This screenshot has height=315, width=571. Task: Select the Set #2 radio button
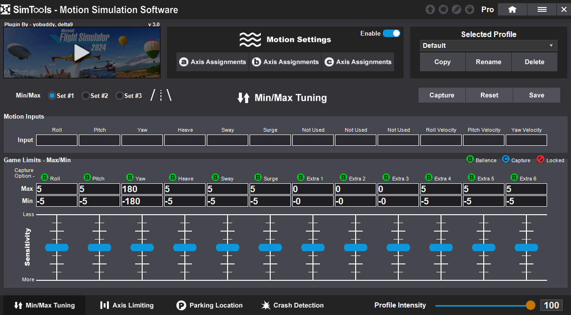click(86, 96)
